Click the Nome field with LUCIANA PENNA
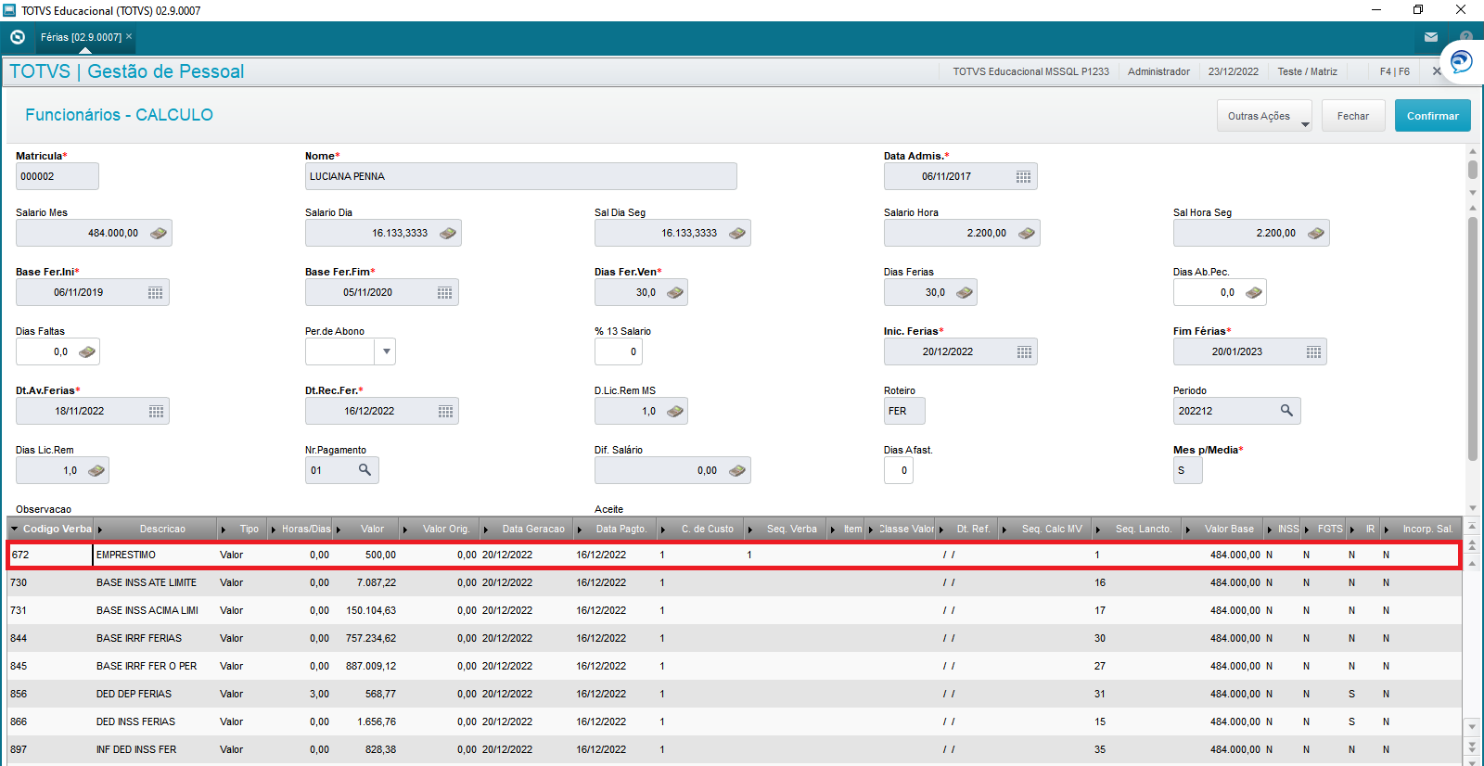 521,176
